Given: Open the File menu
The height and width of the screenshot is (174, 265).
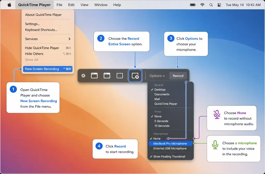Looking at the screenshot, I should [59, 5].
